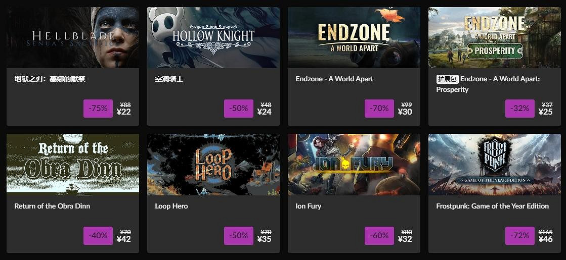Click the ¥30 price on Endzone

point(405,112)
